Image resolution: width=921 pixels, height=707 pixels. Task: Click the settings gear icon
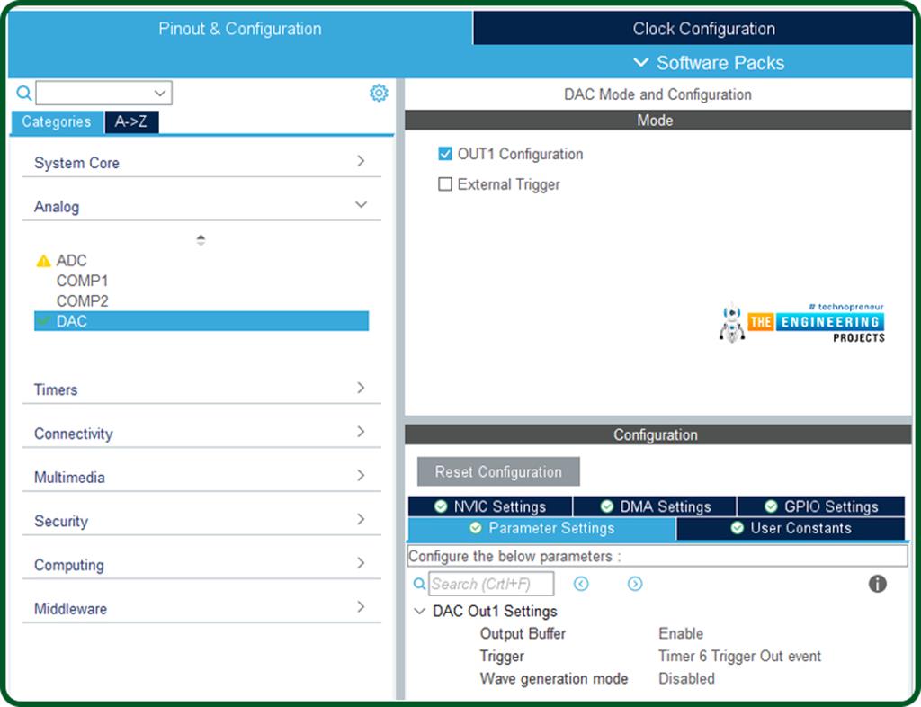(x=379, y=93)
